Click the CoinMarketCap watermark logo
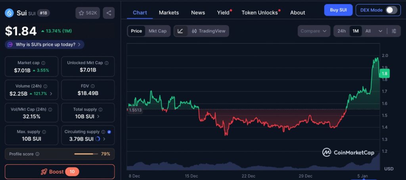This screenshot has width=406, height=180. (348, 153)
